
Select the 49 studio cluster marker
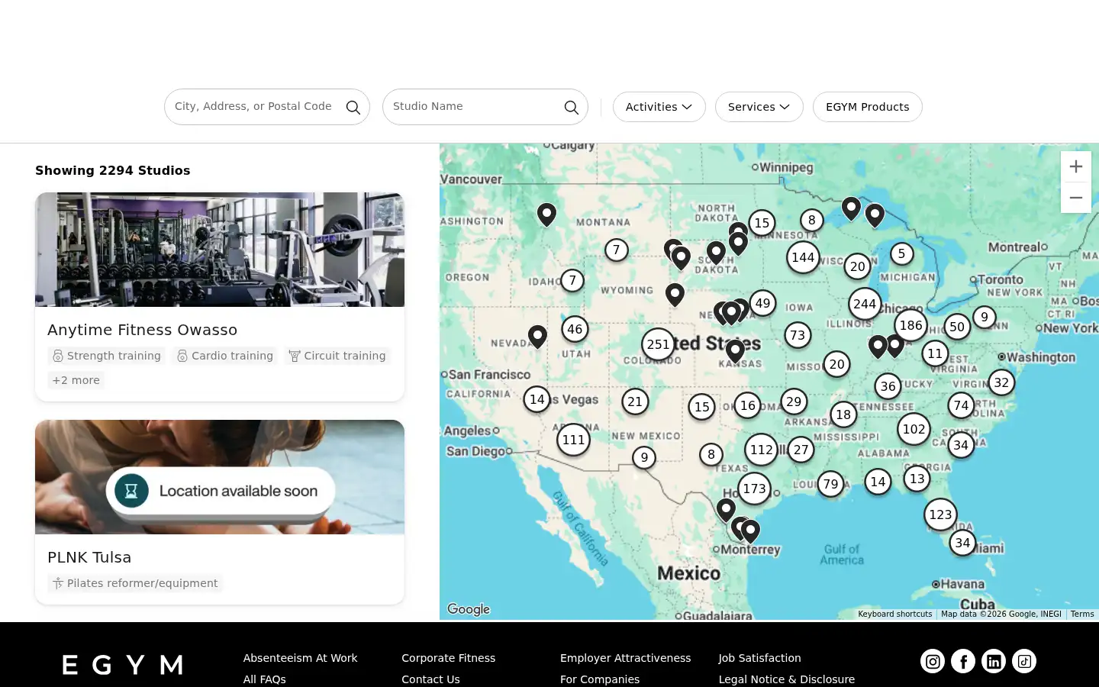point(762,303)
